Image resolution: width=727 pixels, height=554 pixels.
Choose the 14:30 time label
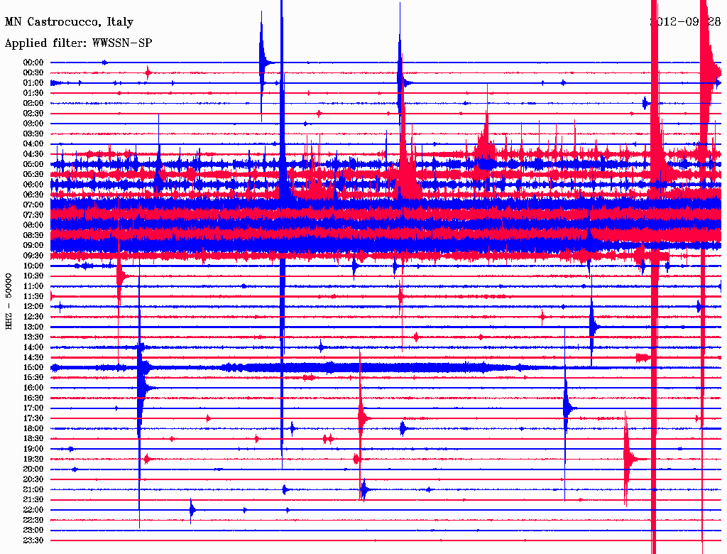pyautogui.click(x=33, y=357)
